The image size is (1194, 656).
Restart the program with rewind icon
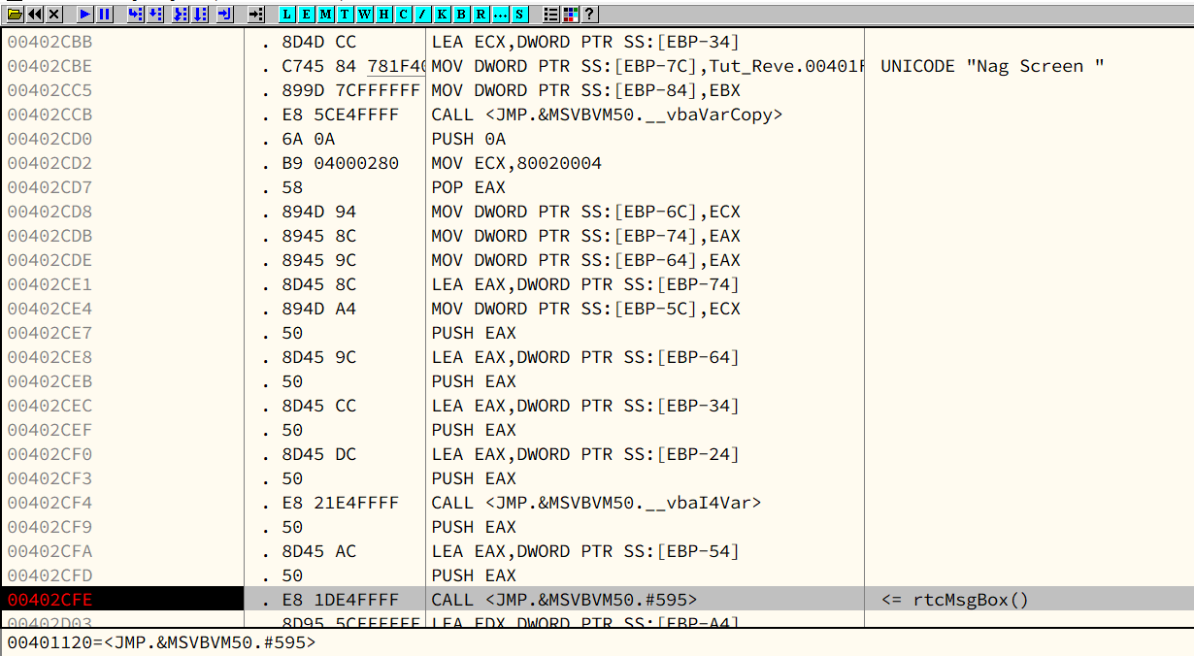click(x=35, y=15)
